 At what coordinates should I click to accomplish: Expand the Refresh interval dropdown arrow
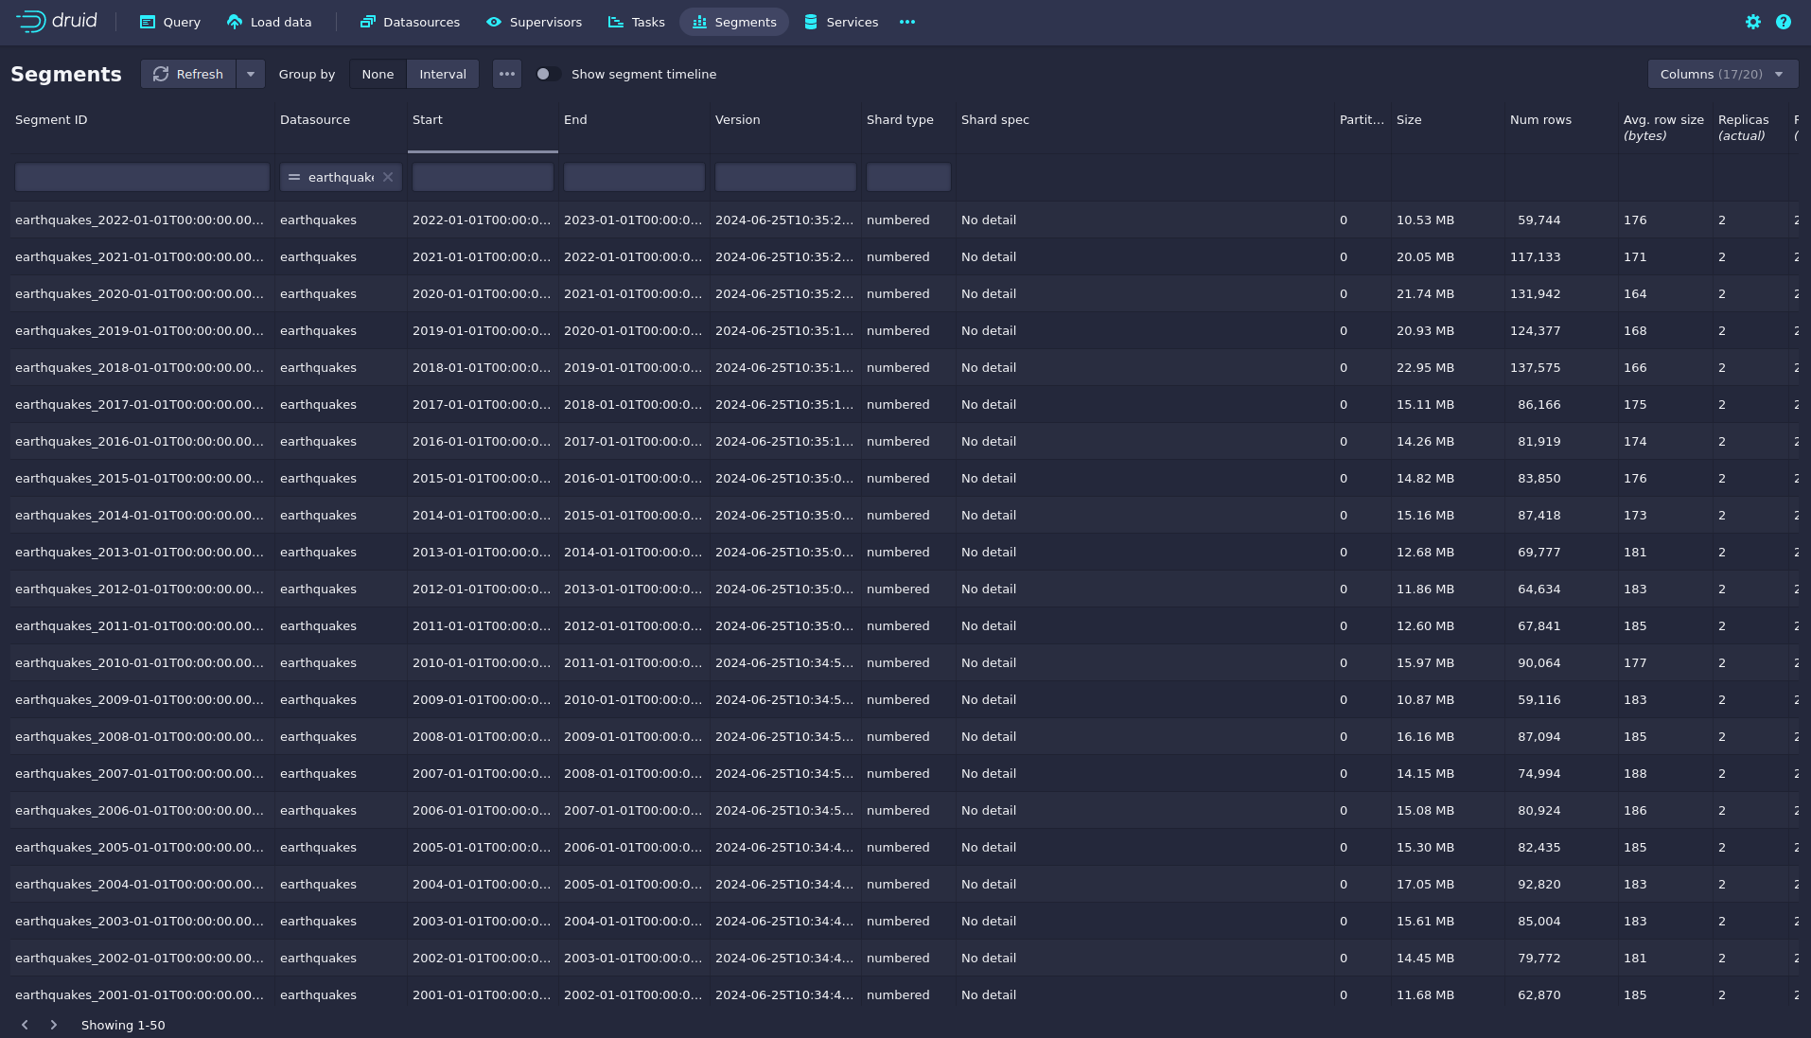(x=251, y=74)
